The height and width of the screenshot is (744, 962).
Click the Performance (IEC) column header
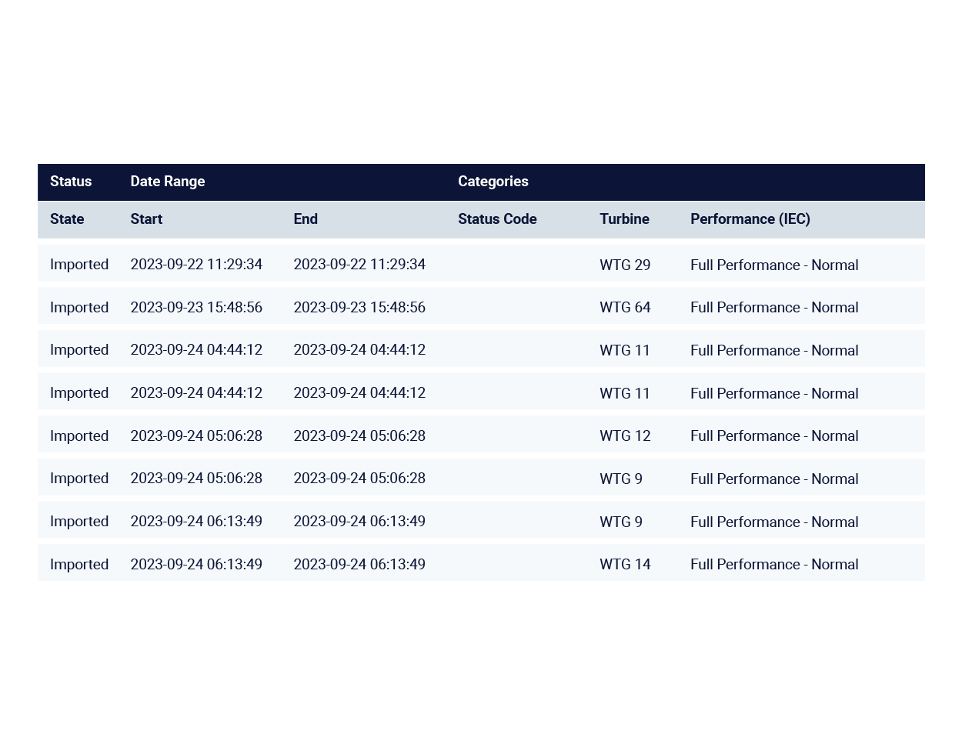click(750, 219)
